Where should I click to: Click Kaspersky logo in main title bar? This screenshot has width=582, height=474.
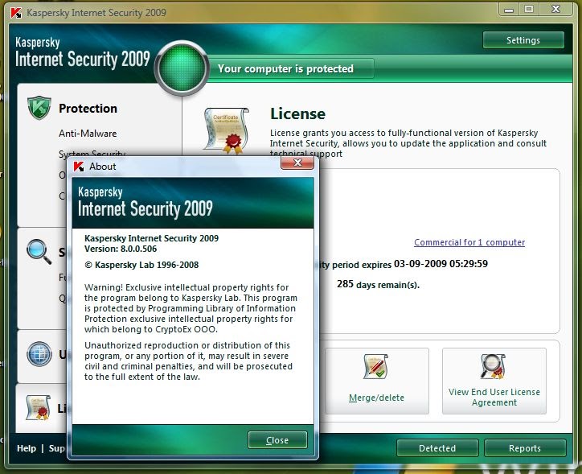[x=16, y=13]
